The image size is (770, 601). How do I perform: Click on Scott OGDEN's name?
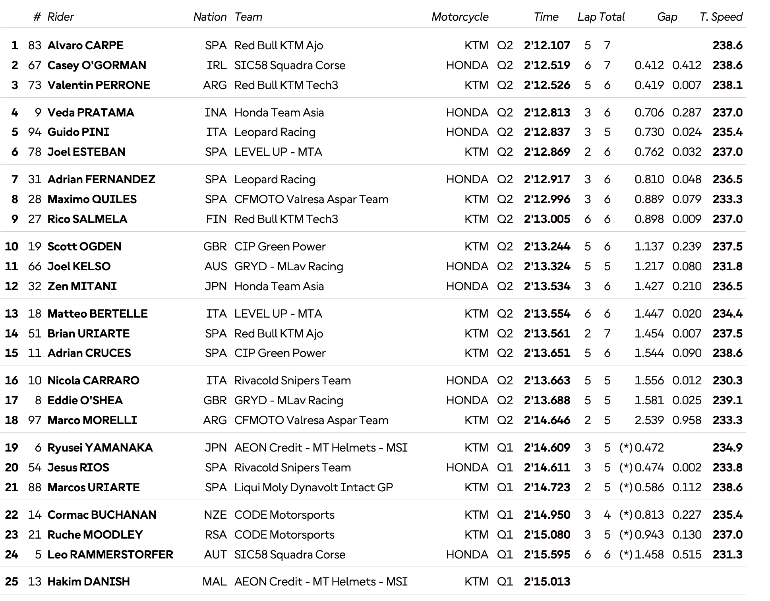(84, 246)
